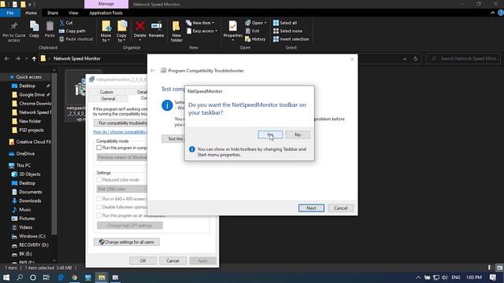Screen dimensions: 504x283
Task: Open the File ribbon tab
Action: [x=10, y=13]
